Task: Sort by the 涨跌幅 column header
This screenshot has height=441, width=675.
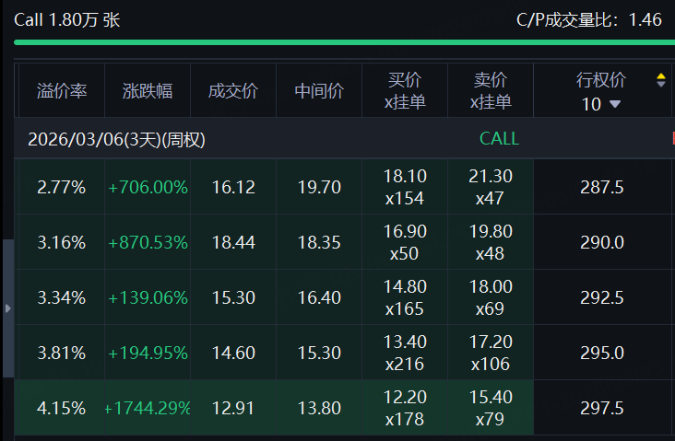Action: [148, 91]
